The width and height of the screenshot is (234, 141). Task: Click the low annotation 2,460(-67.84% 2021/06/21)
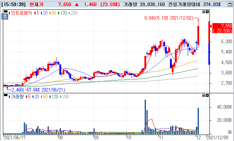click(38, 90)
